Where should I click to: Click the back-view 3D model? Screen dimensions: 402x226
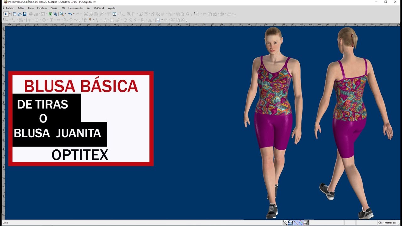tap(353, 122)
